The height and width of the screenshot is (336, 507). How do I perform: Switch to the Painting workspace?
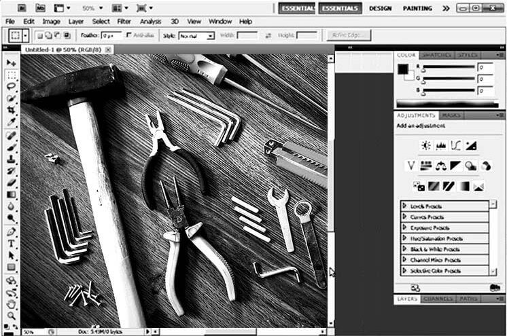pos(417,8)
